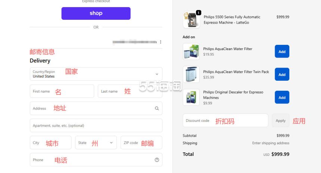Click the Philips espresso machine product thumbnail
The width and height of the screenshot is (321, 173).
point(191,20)
